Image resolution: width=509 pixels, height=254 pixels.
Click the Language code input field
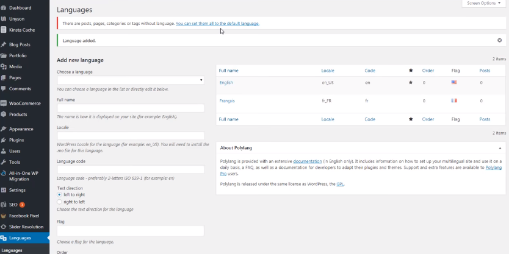pos(131,169)
